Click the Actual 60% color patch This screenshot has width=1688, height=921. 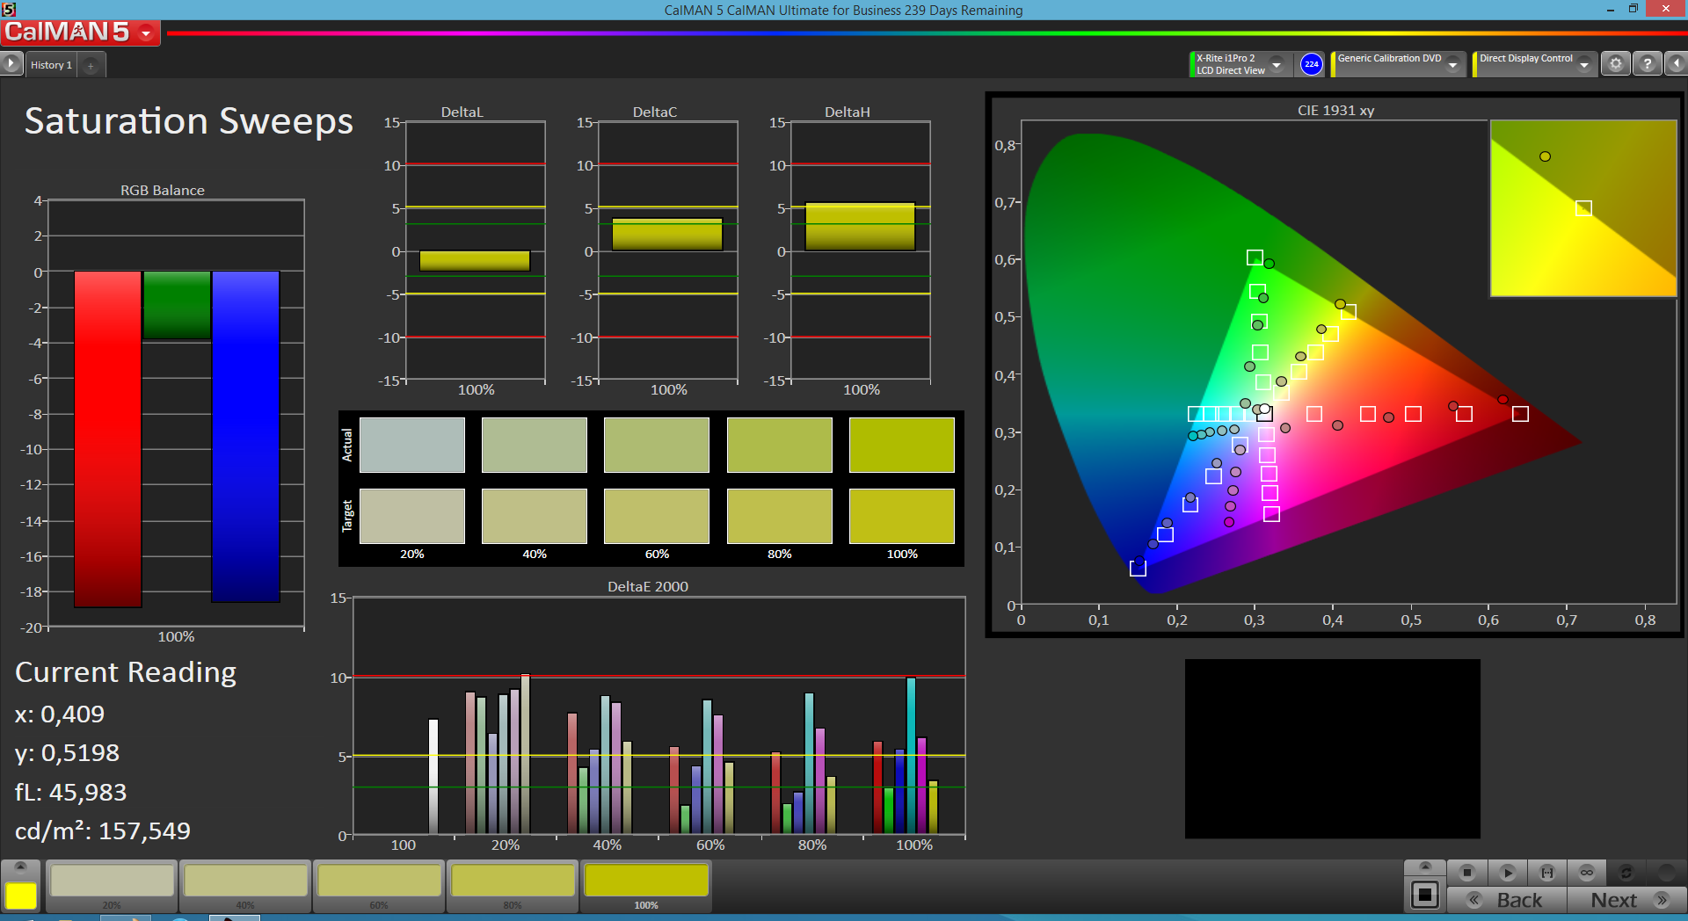(x=657, y=445)
